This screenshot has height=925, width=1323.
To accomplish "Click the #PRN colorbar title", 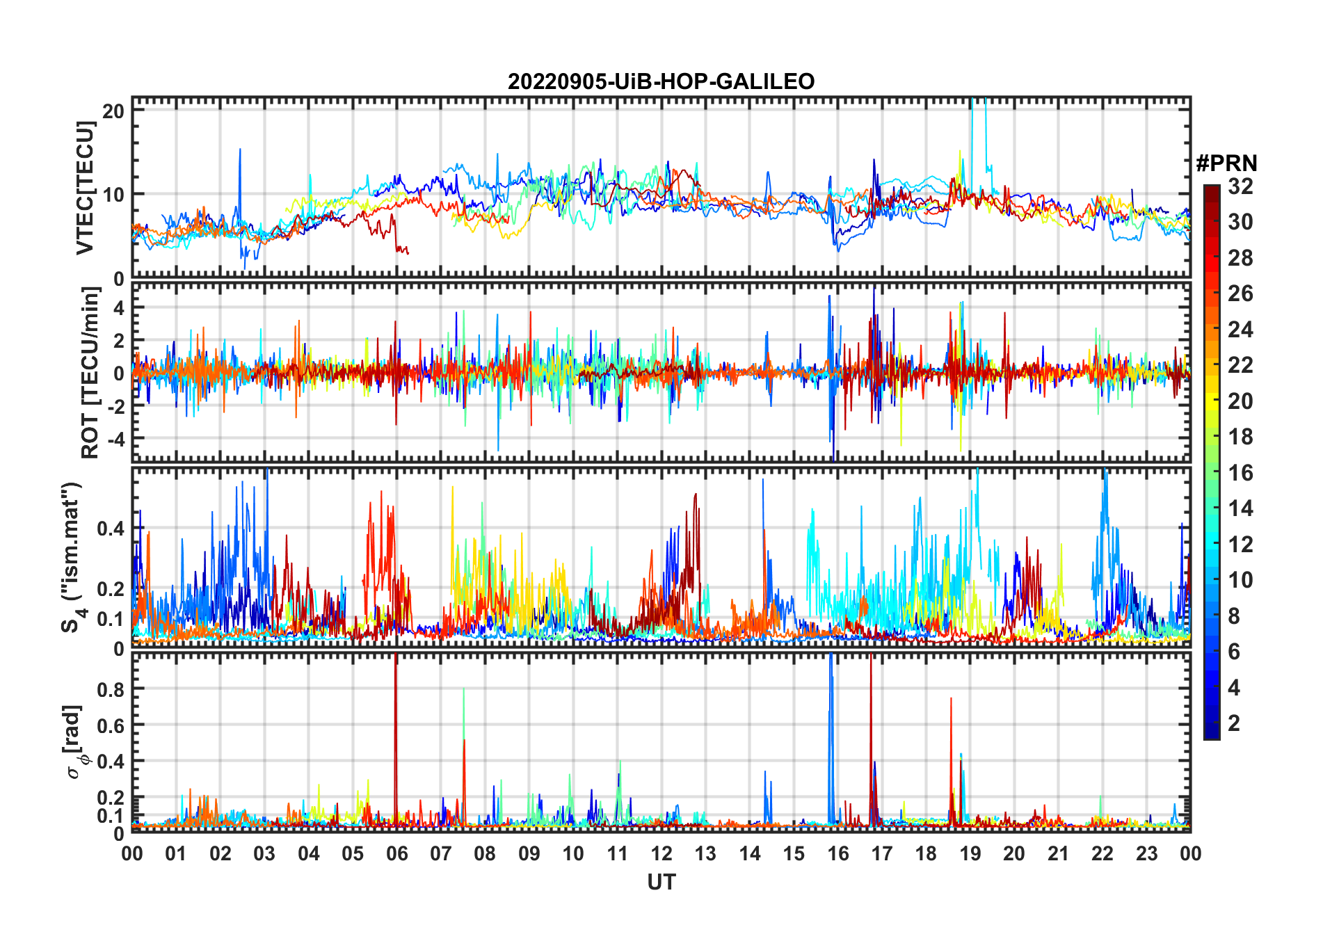I will 1227,163.
